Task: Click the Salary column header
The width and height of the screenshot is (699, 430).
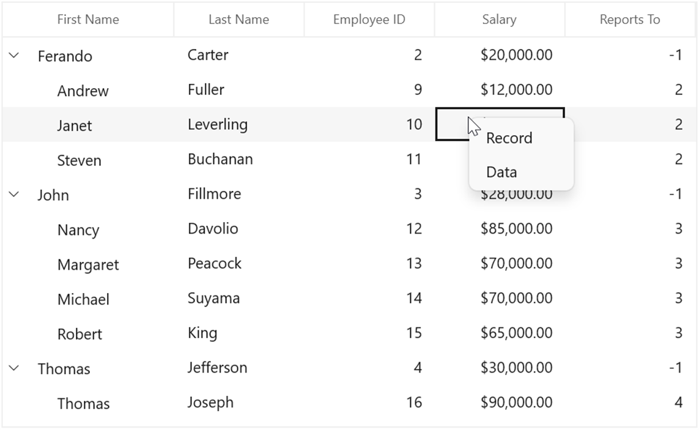Action: (x=499, y=20)
